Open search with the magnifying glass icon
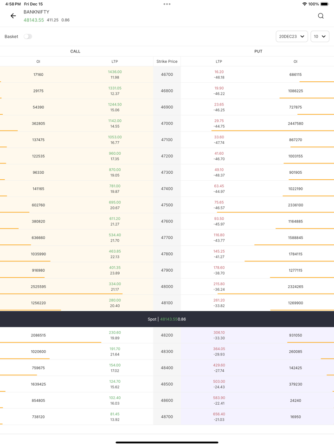334x446 pixels. (x=321, y=16)
